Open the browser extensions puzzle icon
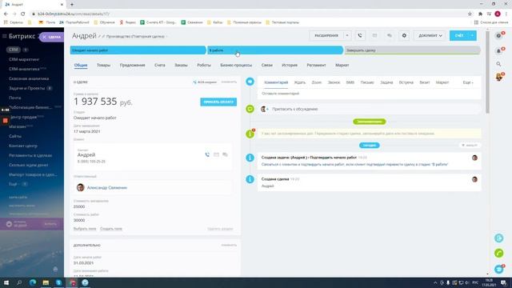The height and width of the screenshot is (288, 512). click(x=480, y=14)
